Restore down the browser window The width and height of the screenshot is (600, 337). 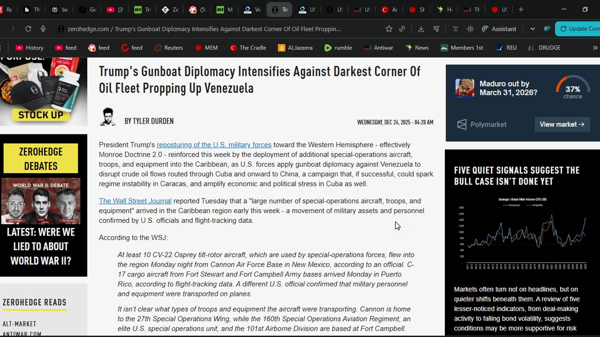click(x=585, y=9)
